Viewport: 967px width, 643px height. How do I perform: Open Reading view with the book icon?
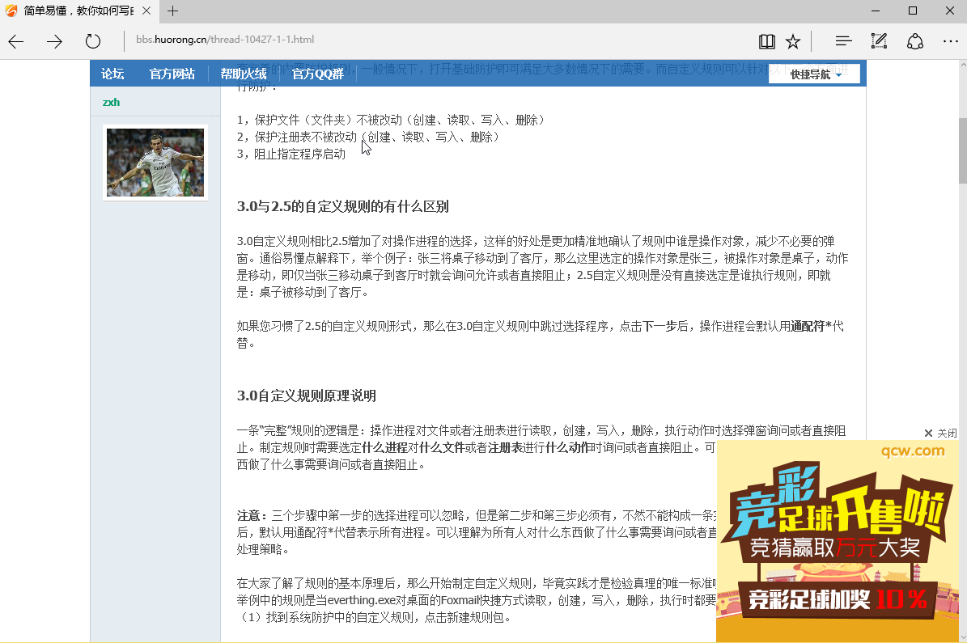[x=766, y=40]
